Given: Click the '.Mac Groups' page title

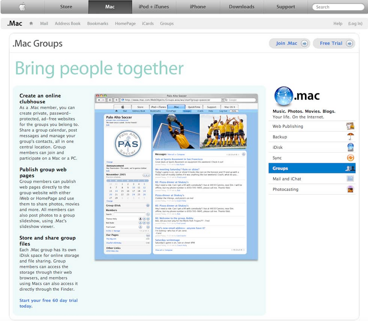Looking at the screenshot, I should pyautogui.click(x=37, y=43).
